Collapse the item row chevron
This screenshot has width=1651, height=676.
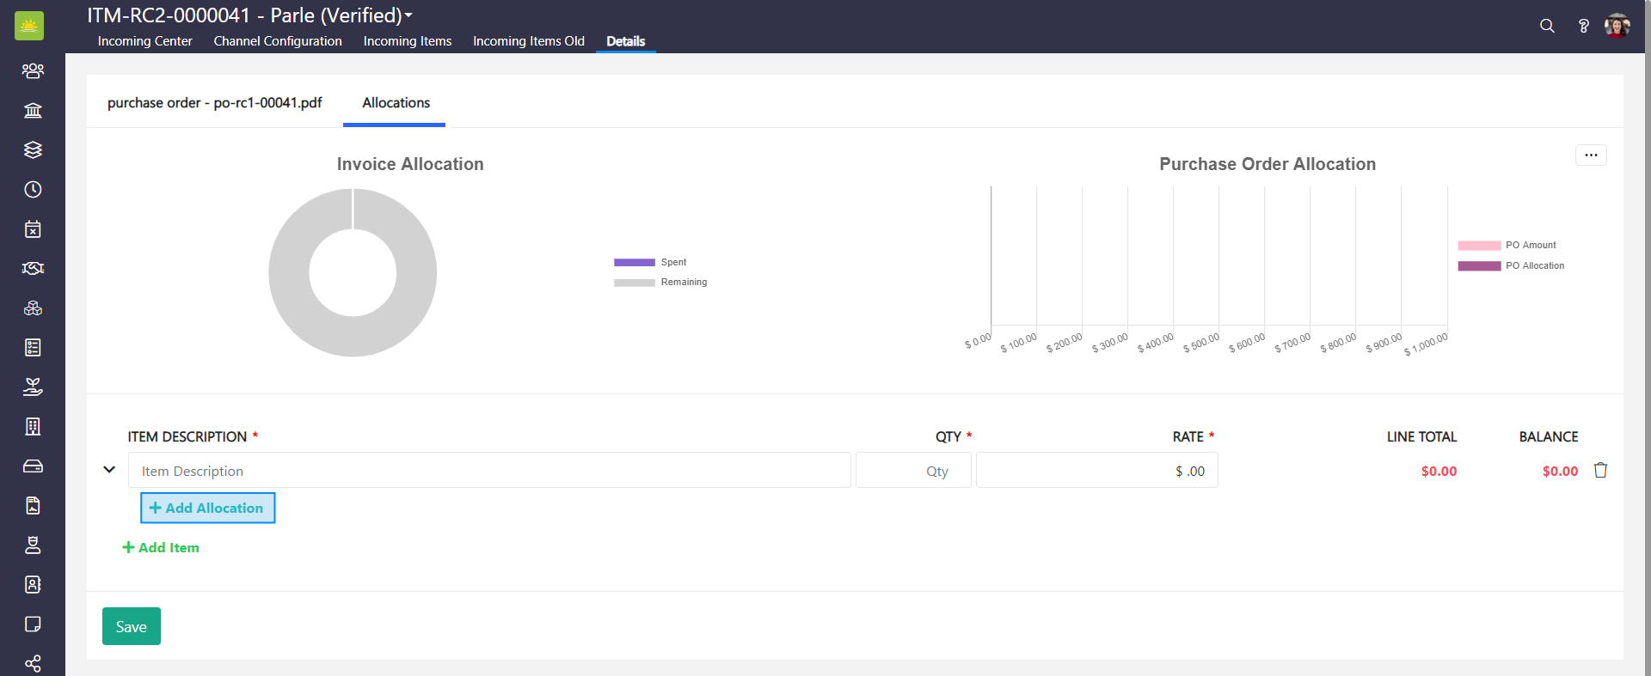click(109, 469)
